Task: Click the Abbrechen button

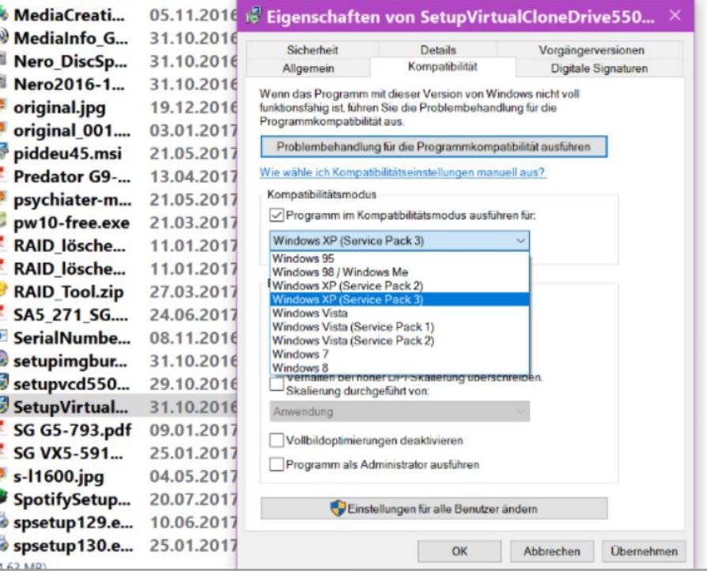Action: (551, 551)
